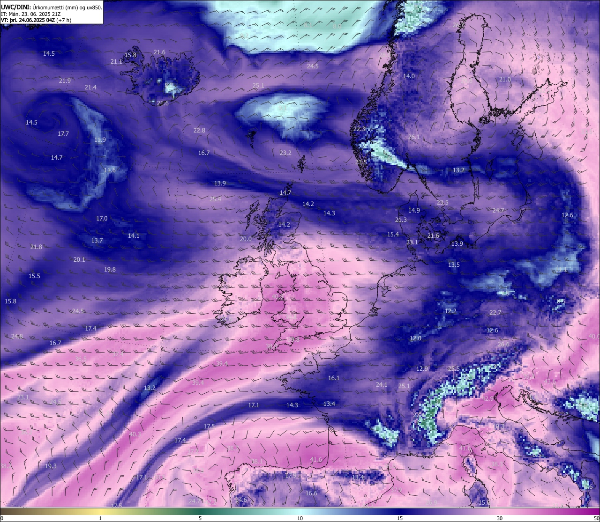Click the map value '14.0' over Norway
600x522 pixels.
[x=409, y=76]
